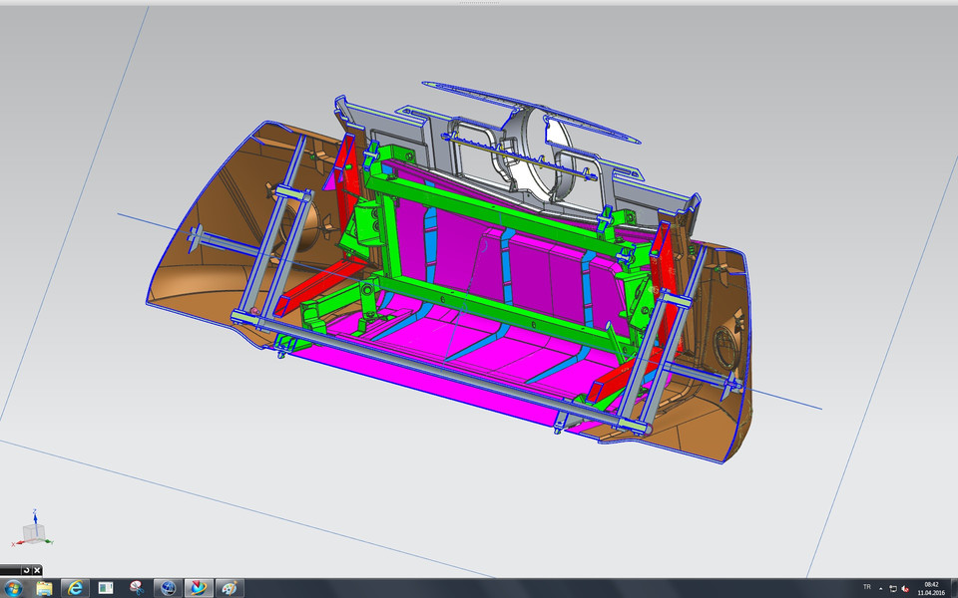Screen dimensions: 958x598
Task: Click the date 11.04.2016 in the system tray
Action: [932, 591]
